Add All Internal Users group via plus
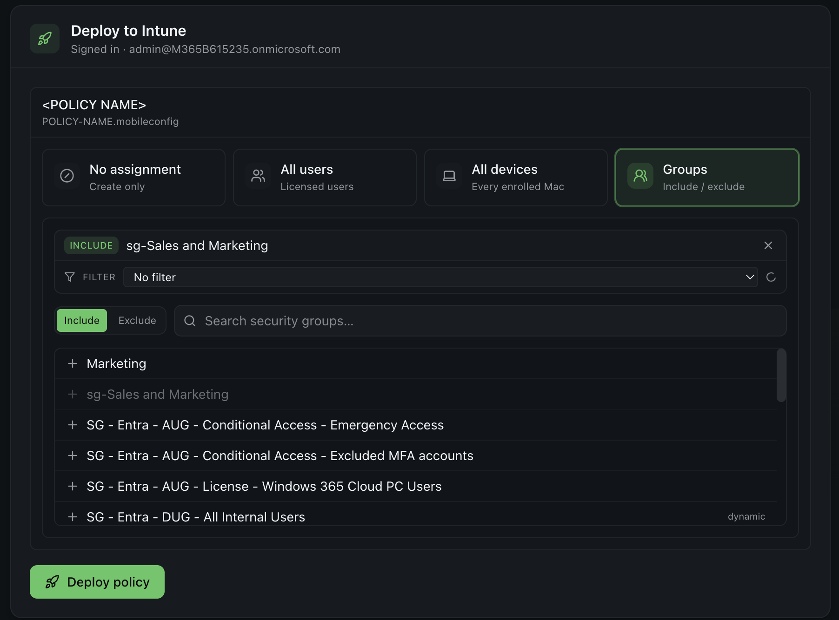Viewport: 839px width, 620px height. 73,517
